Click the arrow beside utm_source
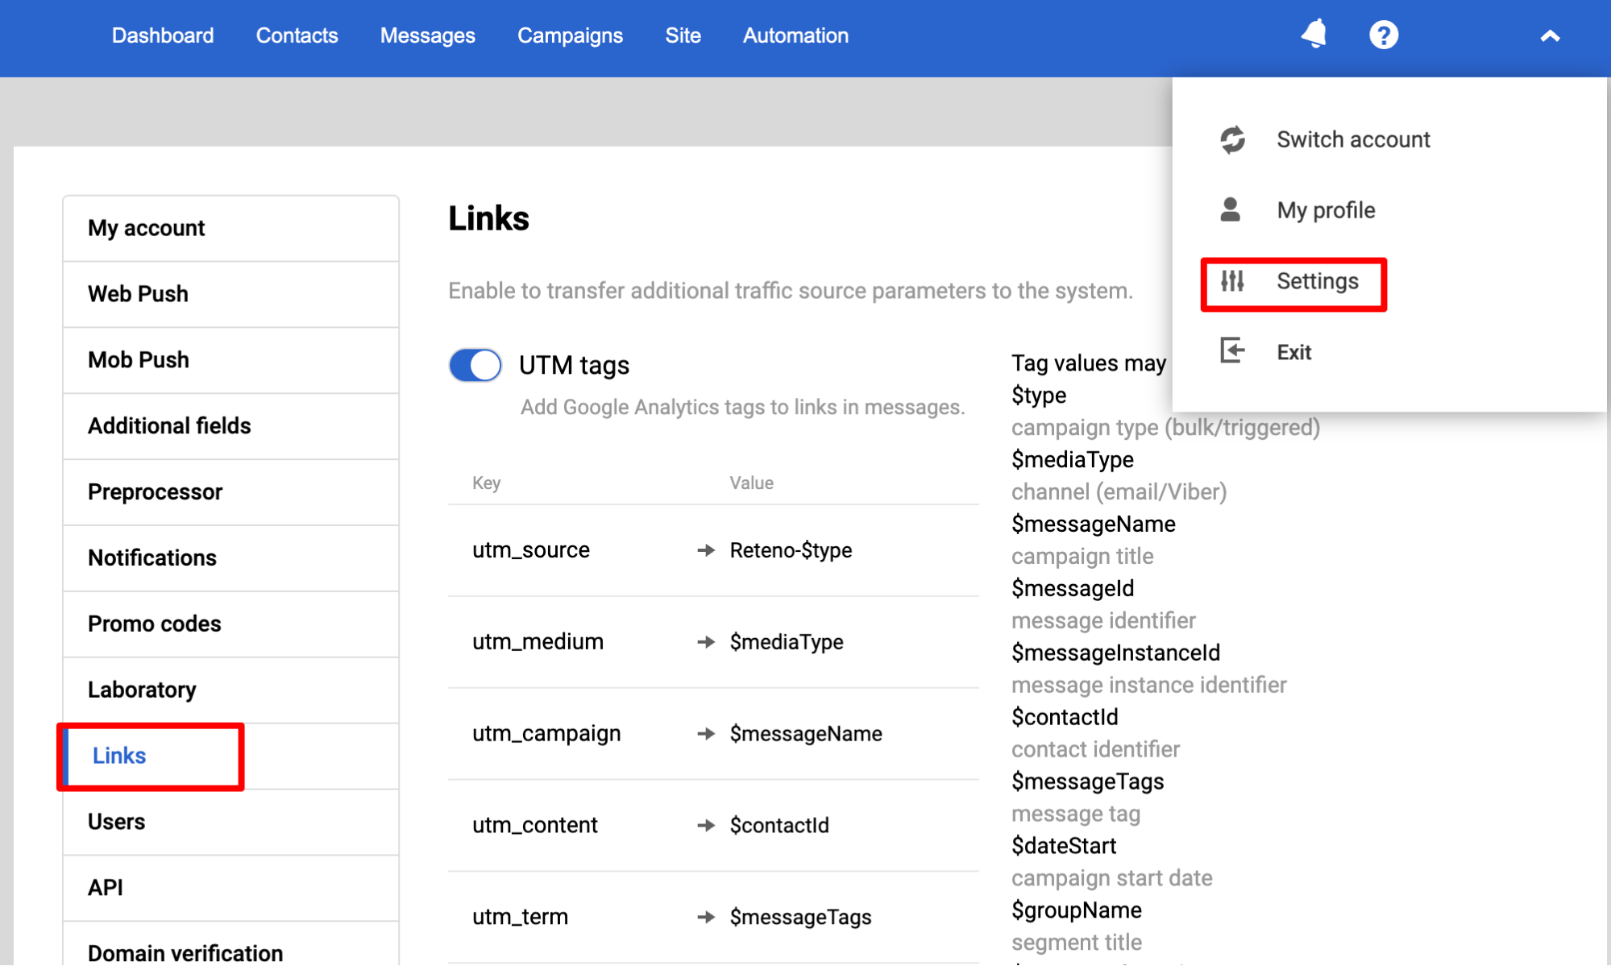The image size is (1611, 966). tap(706, 550)
